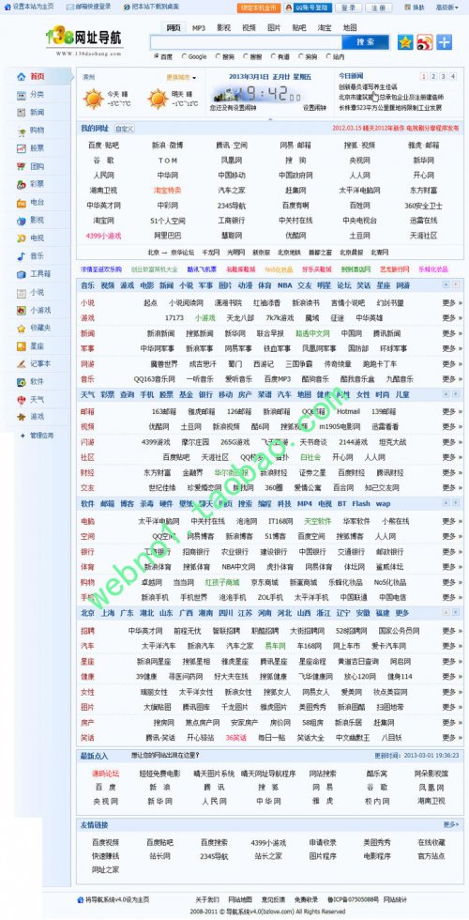Expand 更多 in the 招聘 row
This screenshot has height=920, width=469.
pos(451,631)
